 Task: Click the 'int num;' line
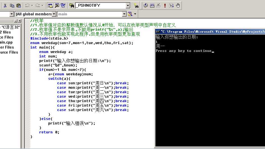[48, 56]
